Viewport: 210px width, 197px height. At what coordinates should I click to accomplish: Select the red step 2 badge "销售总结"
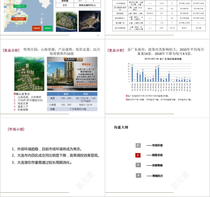click(137, 155)
